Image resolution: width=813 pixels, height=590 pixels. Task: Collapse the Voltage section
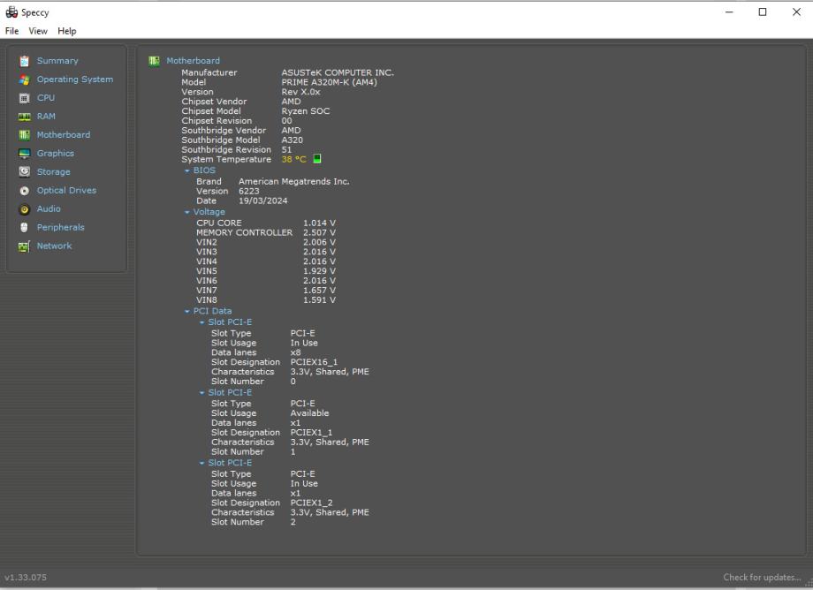pyautogui.click(x=187, y=213)
